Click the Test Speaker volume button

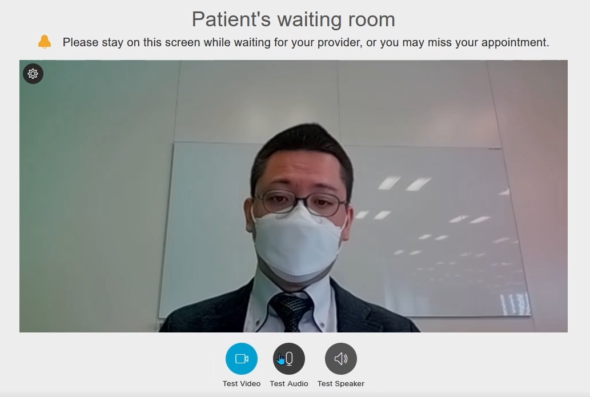click(x=341, y=359)
